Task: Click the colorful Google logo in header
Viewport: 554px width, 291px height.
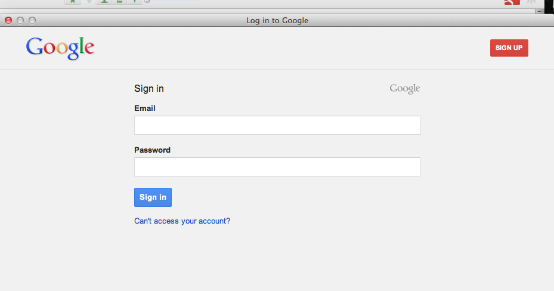Action: [x=60, y=48]
